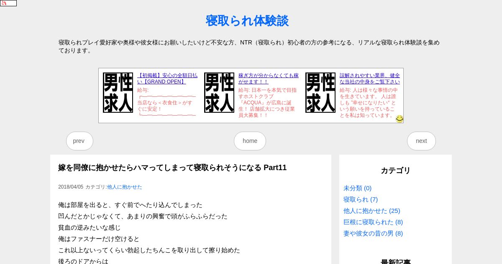Select 巨根に寝取られた (8) category
The image size is (502, 264).
pyautogui.click(x=373, y=222)
